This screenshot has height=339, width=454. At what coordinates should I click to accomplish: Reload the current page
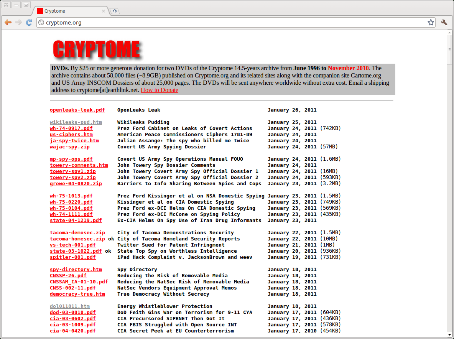(x=29, y=23)
